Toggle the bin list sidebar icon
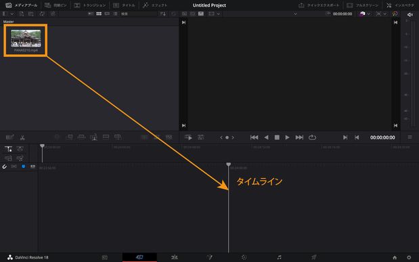Viewport: 419px width, 262px height. (x=5, y=14)
